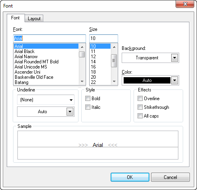
Task: Click the Size input field
Action: click(103, 38)
